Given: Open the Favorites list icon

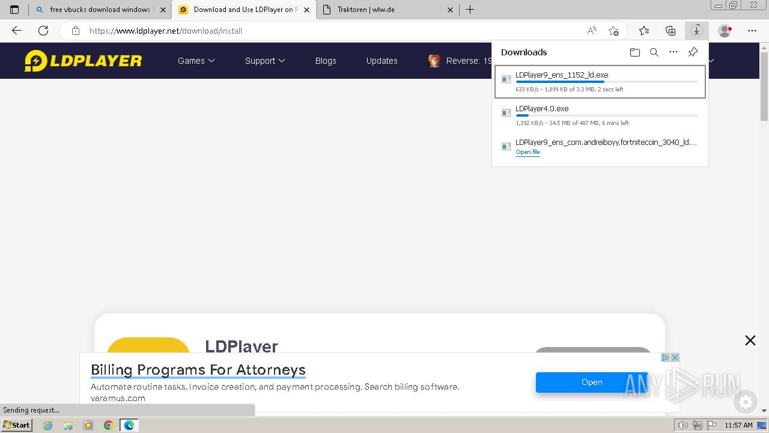Looking at the screenshot, I should click(x=644, y=31).
